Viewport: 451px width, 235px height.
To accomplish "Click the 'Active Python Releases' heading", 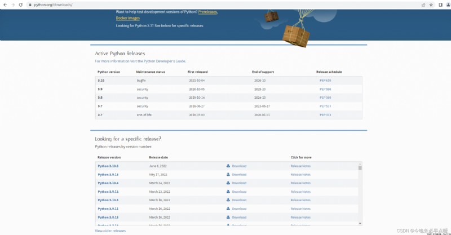I will 120,54.
